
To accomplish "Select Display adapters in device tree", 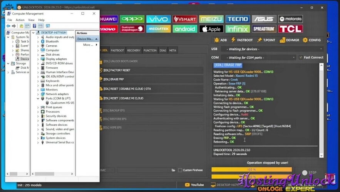I will point(56,59).
